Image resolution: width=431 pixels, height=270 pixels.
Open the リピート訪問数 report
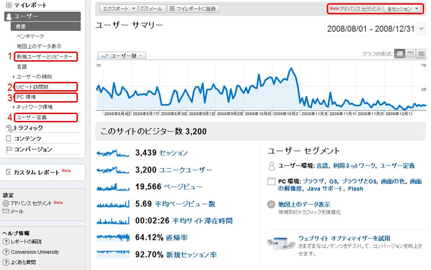click(32, 87)
